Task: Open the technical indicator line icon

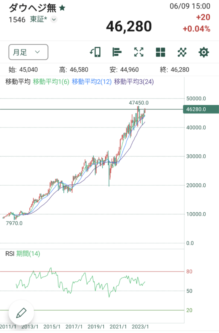Action: pos(182,52)
